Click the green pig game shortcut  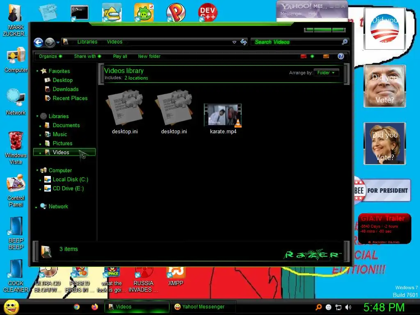[144, 12]
